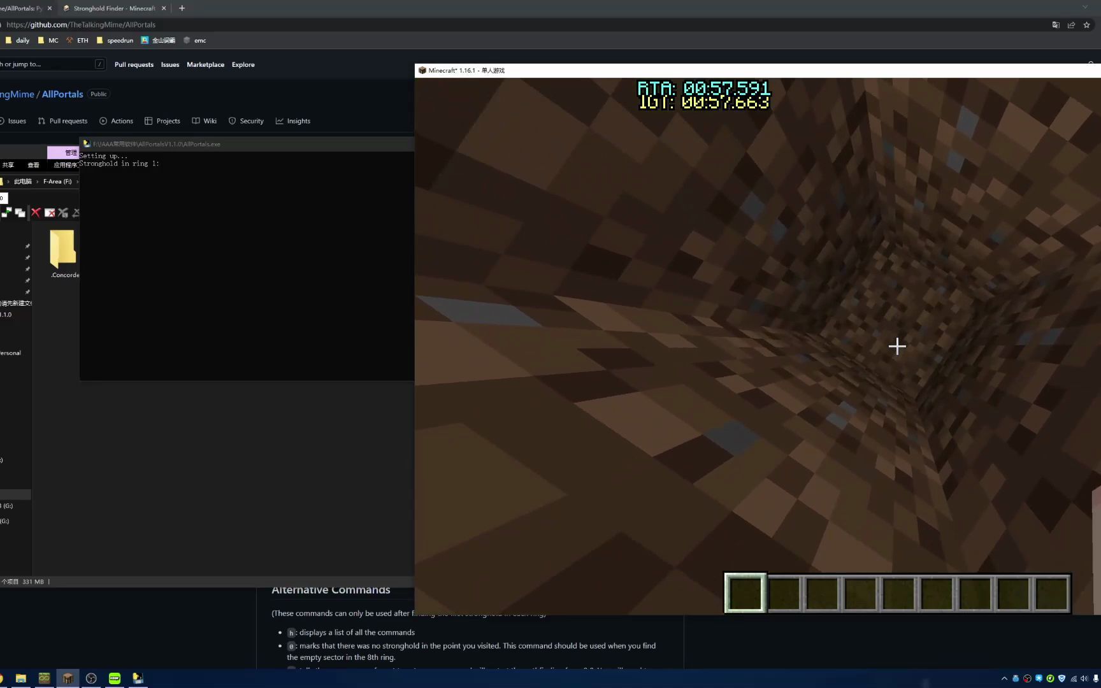The image size is (1101, 688).
Task: Open the repository Pull requests tab
Action: tap(62, 121)
